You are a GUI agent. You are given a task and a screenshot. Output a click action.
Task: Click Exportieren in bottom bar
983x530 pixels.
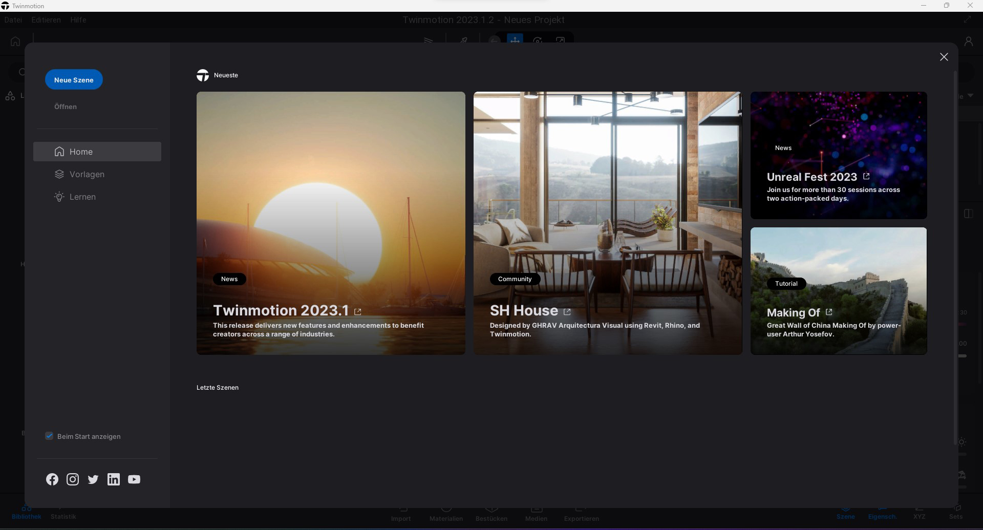582,515
